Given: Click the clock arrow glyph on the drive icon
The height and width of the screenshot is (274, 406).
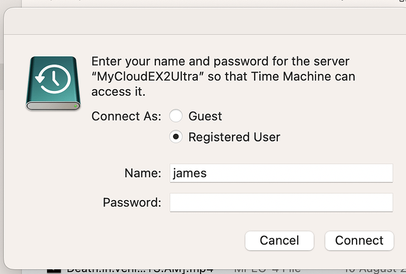Looking at the screenshot, I should 53,79.
